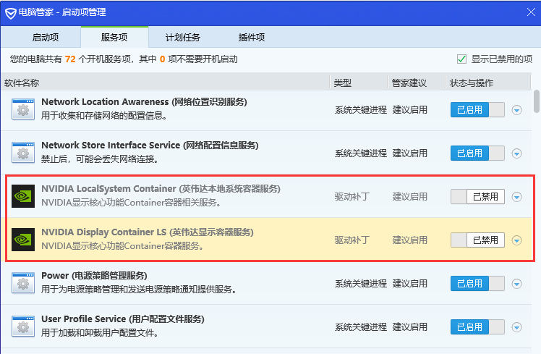Select the Power (电源策略管理服务) name
Screen dimensions: 541x354
(x=94, y=276)
